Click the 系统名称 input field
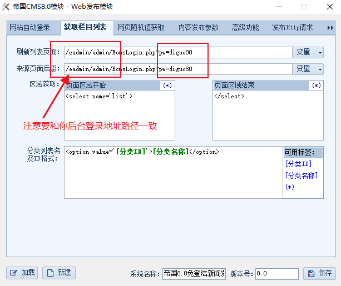The width and height of the screenshot is (341, 286). point(194,274)
